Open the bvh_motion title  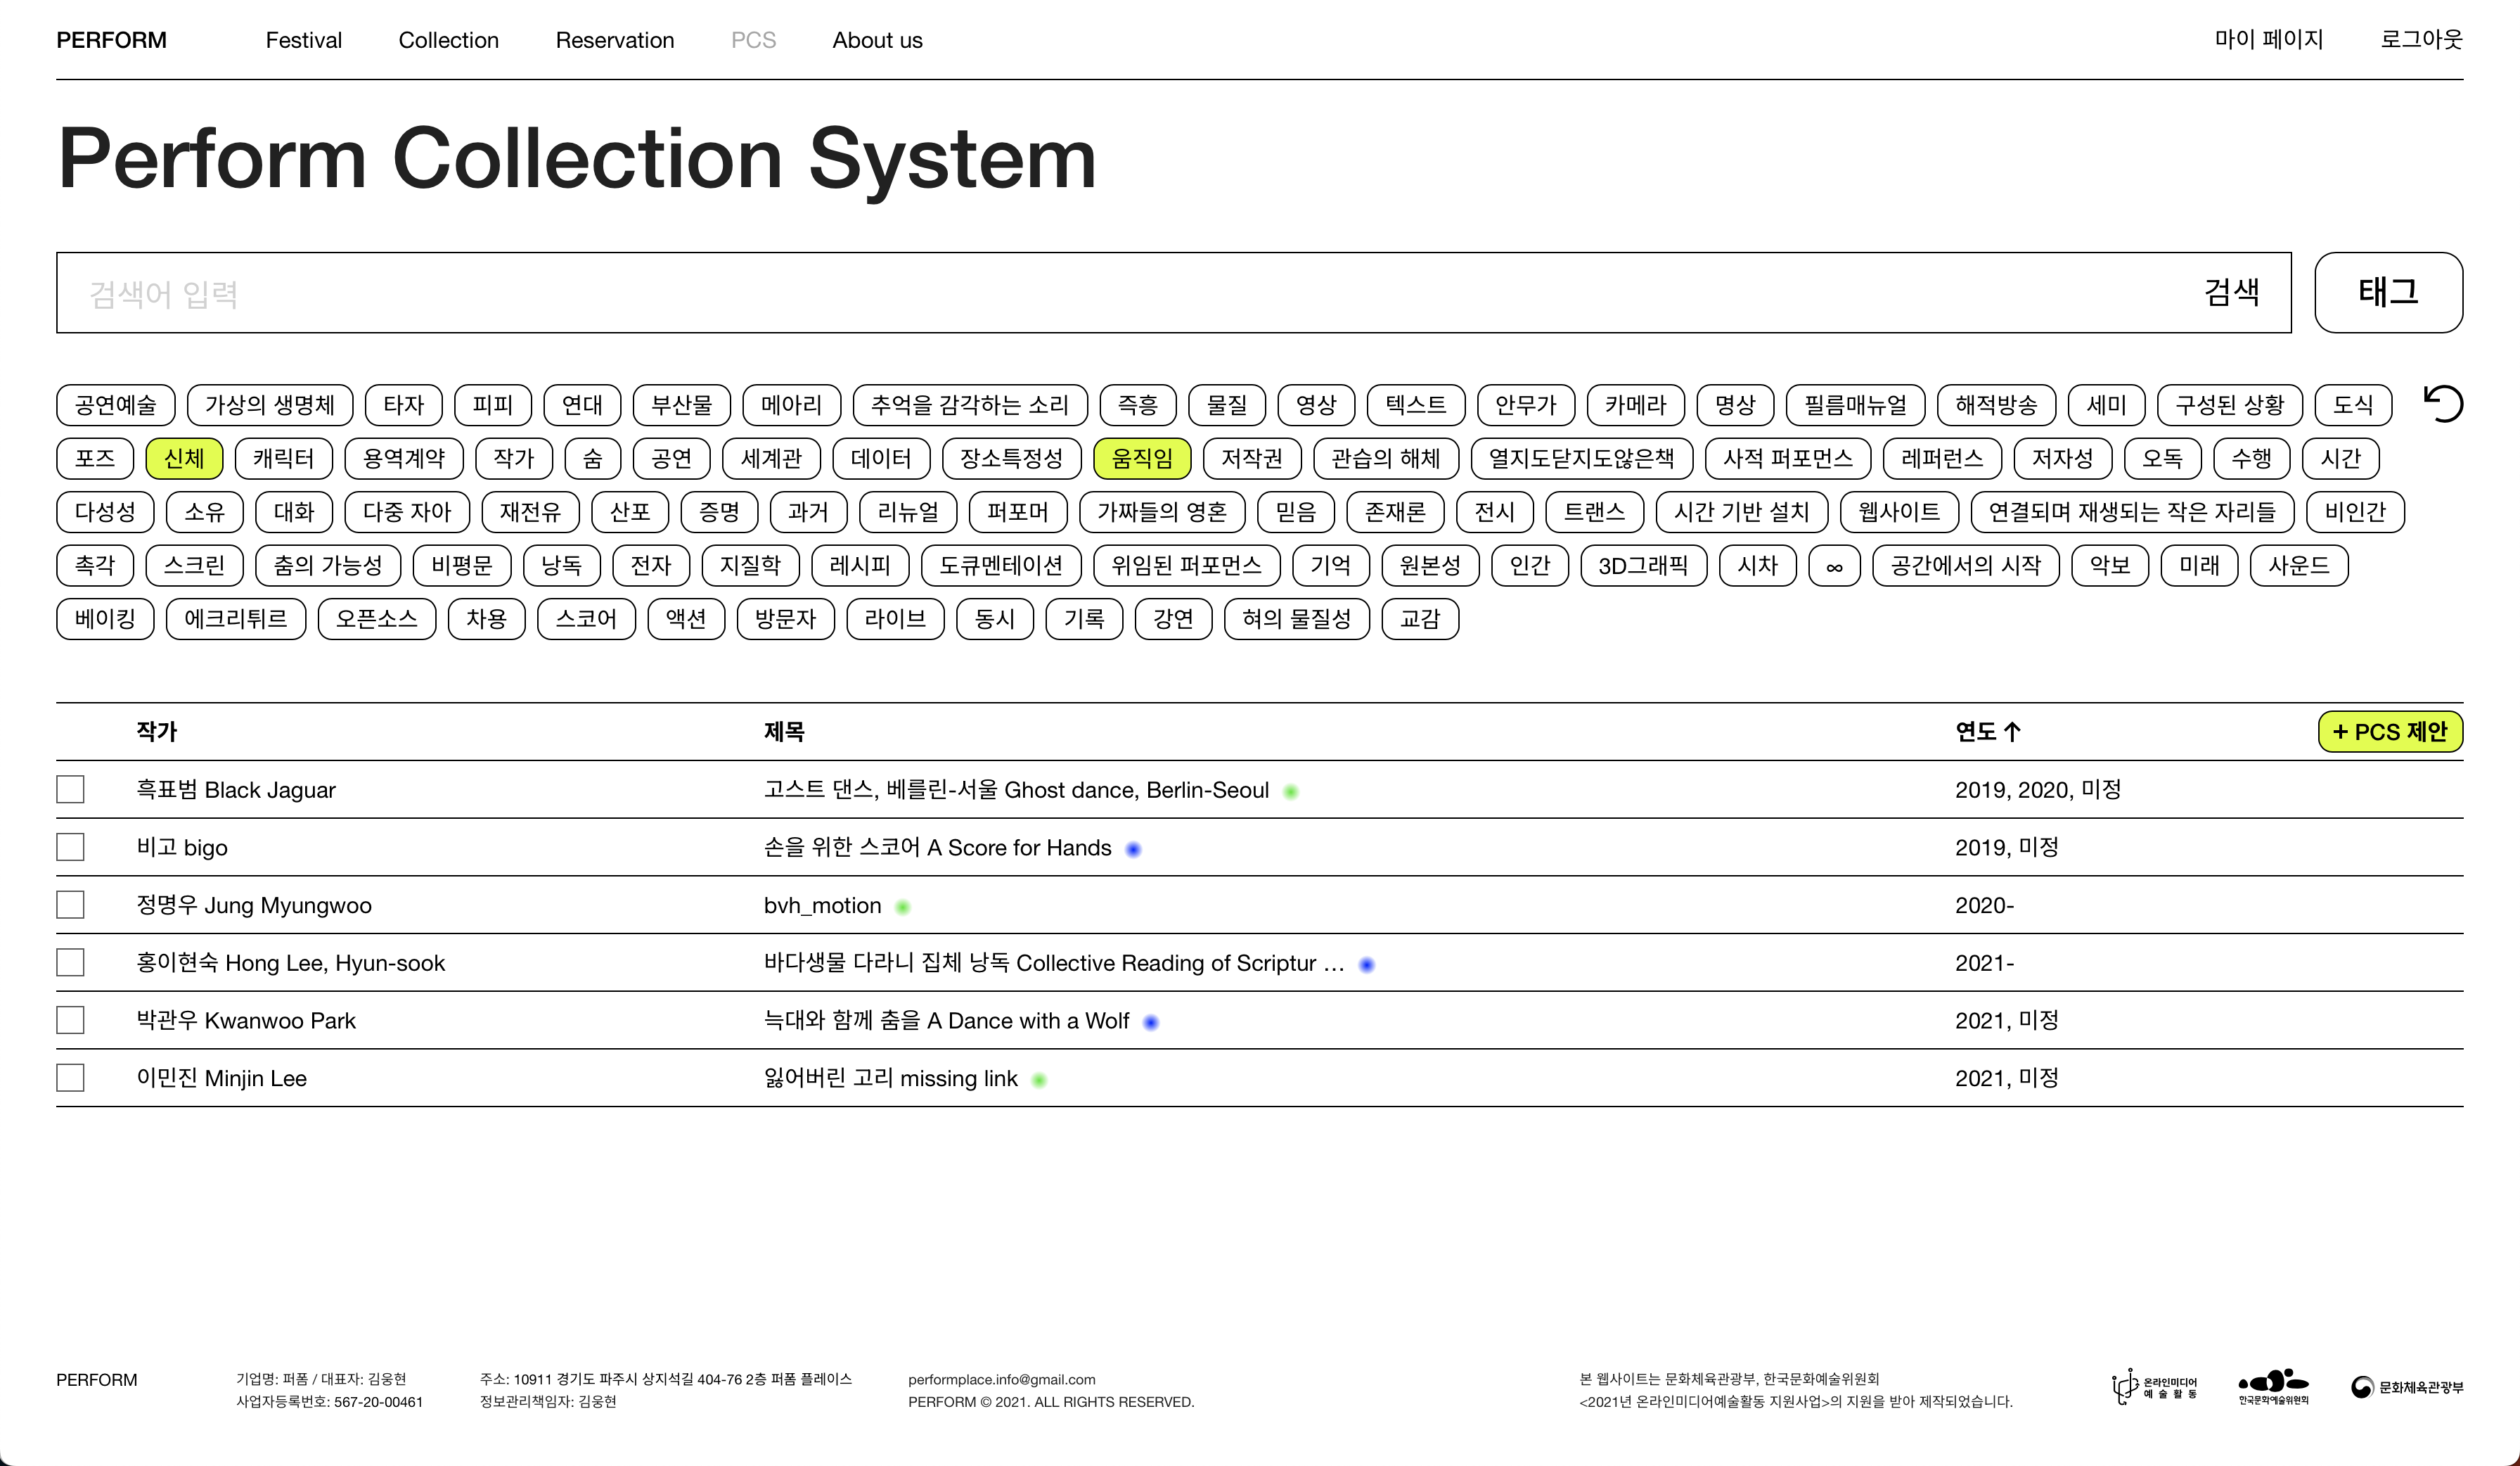point(822,905)
